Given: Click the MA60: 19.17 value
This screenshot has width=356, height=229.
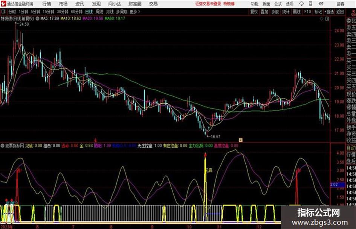Looking at the screenshot, I should click(x=115, y=18).
